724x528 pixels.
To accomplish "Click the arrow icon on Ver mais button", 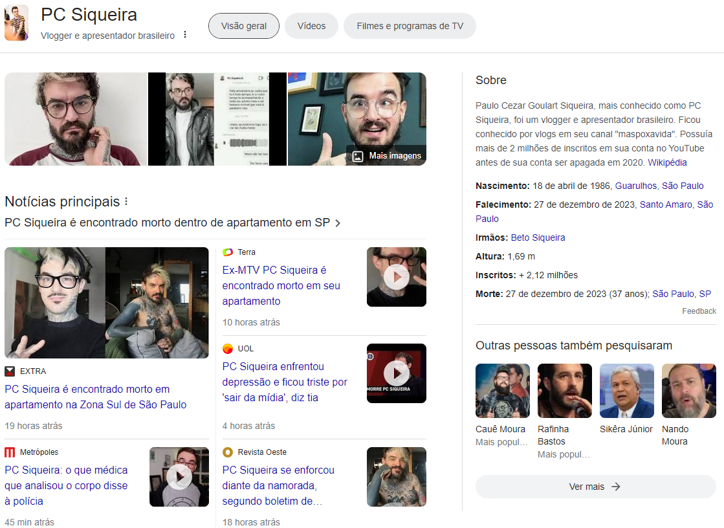I will (x=616, y=487).
